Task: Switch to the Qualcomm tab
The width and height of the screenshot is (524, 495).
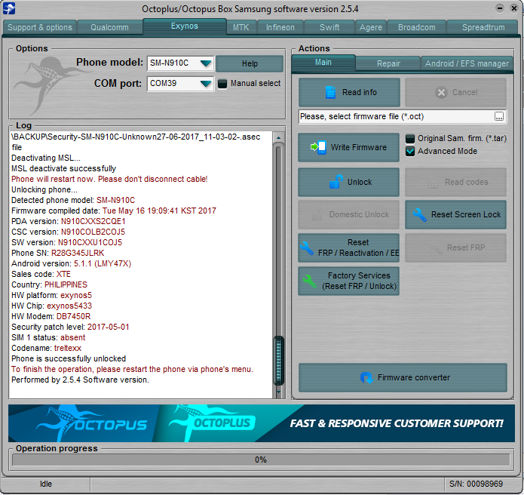Action: coord(109,27)
